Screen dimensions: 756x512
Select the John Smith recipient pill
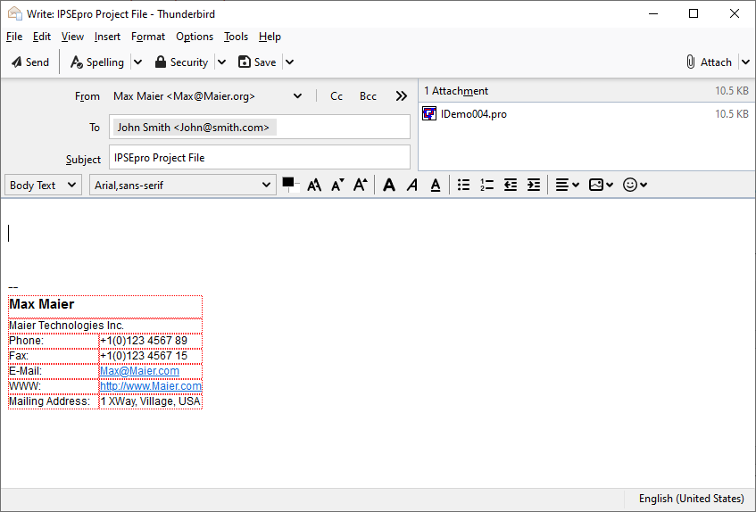point(195,128)
